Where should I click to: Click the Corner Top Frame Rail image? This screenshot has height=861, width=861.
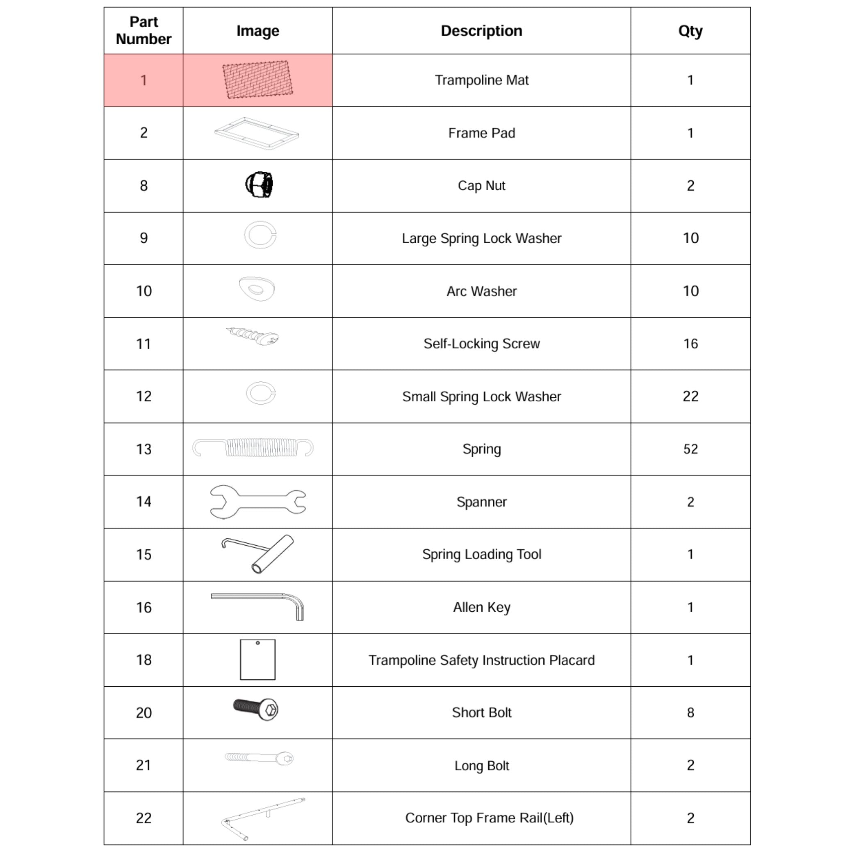[263, 819]
